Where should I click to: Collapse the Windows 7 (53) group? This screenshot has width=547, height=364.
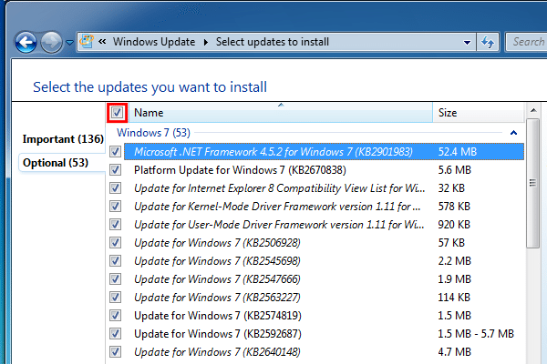pyautogui.click(x=514, y=133)
